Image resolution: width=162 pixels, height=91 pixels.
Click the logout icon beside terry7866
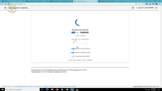pos(156,8)
